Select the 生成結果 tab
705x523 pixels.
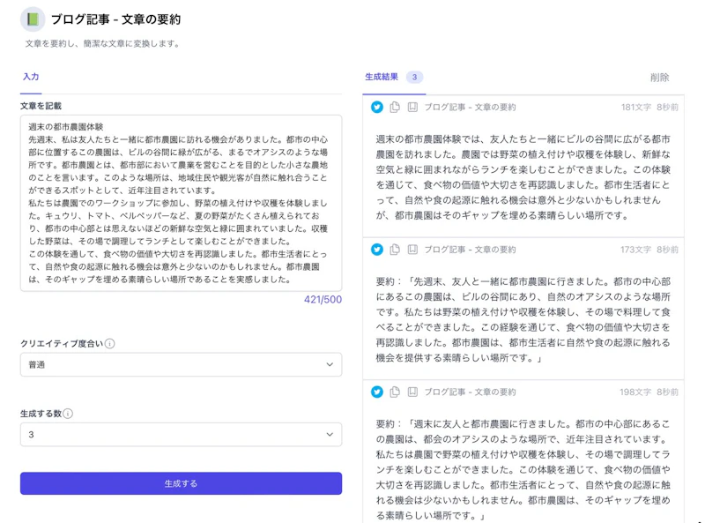[382, 78]
